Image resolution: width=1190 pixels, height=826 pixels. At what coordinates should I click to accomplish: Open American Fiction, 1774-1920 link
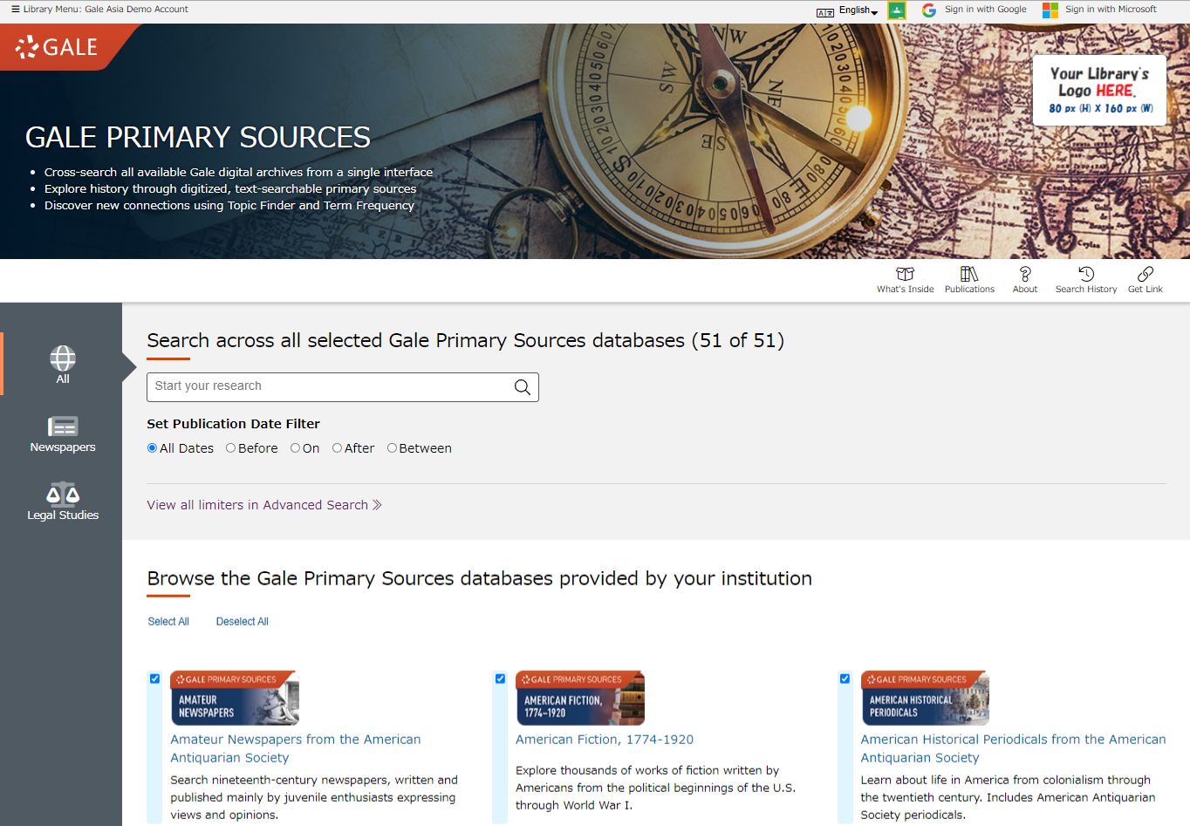pos(605,740)
